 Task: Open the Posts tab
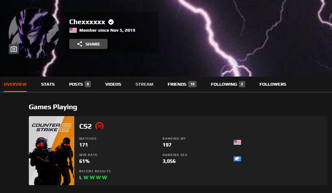coord(80,84)
